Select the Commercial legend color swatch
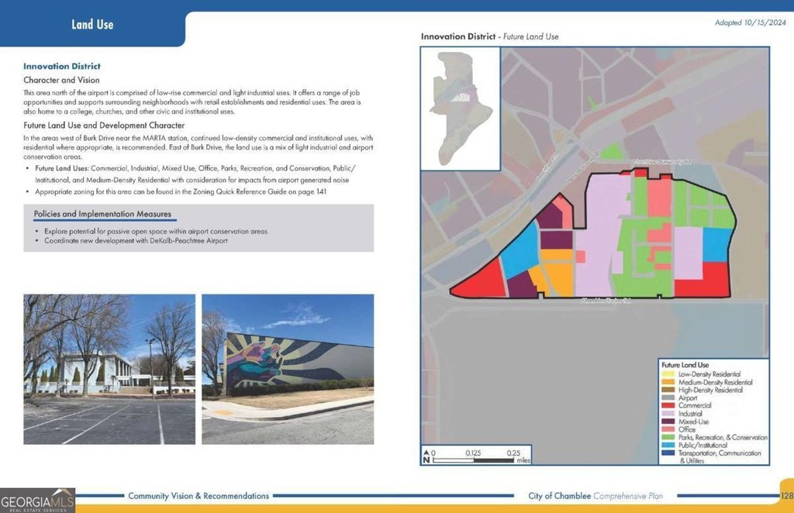The image size is (794, 513). pyautogui.click(x=668, y=406)
